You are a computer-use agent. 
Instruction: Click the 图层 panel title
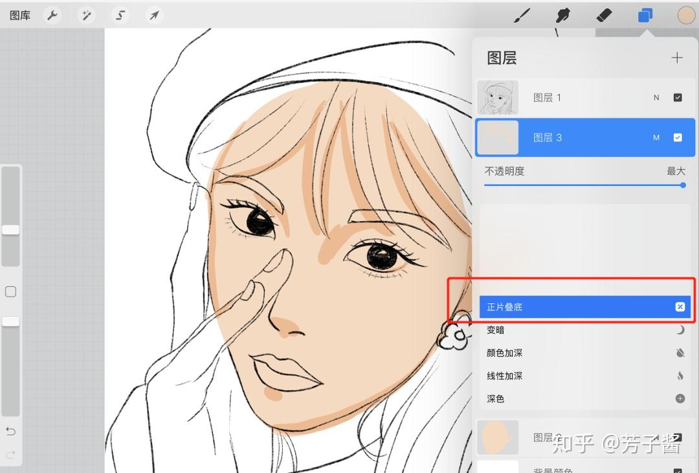click(502, 58)
